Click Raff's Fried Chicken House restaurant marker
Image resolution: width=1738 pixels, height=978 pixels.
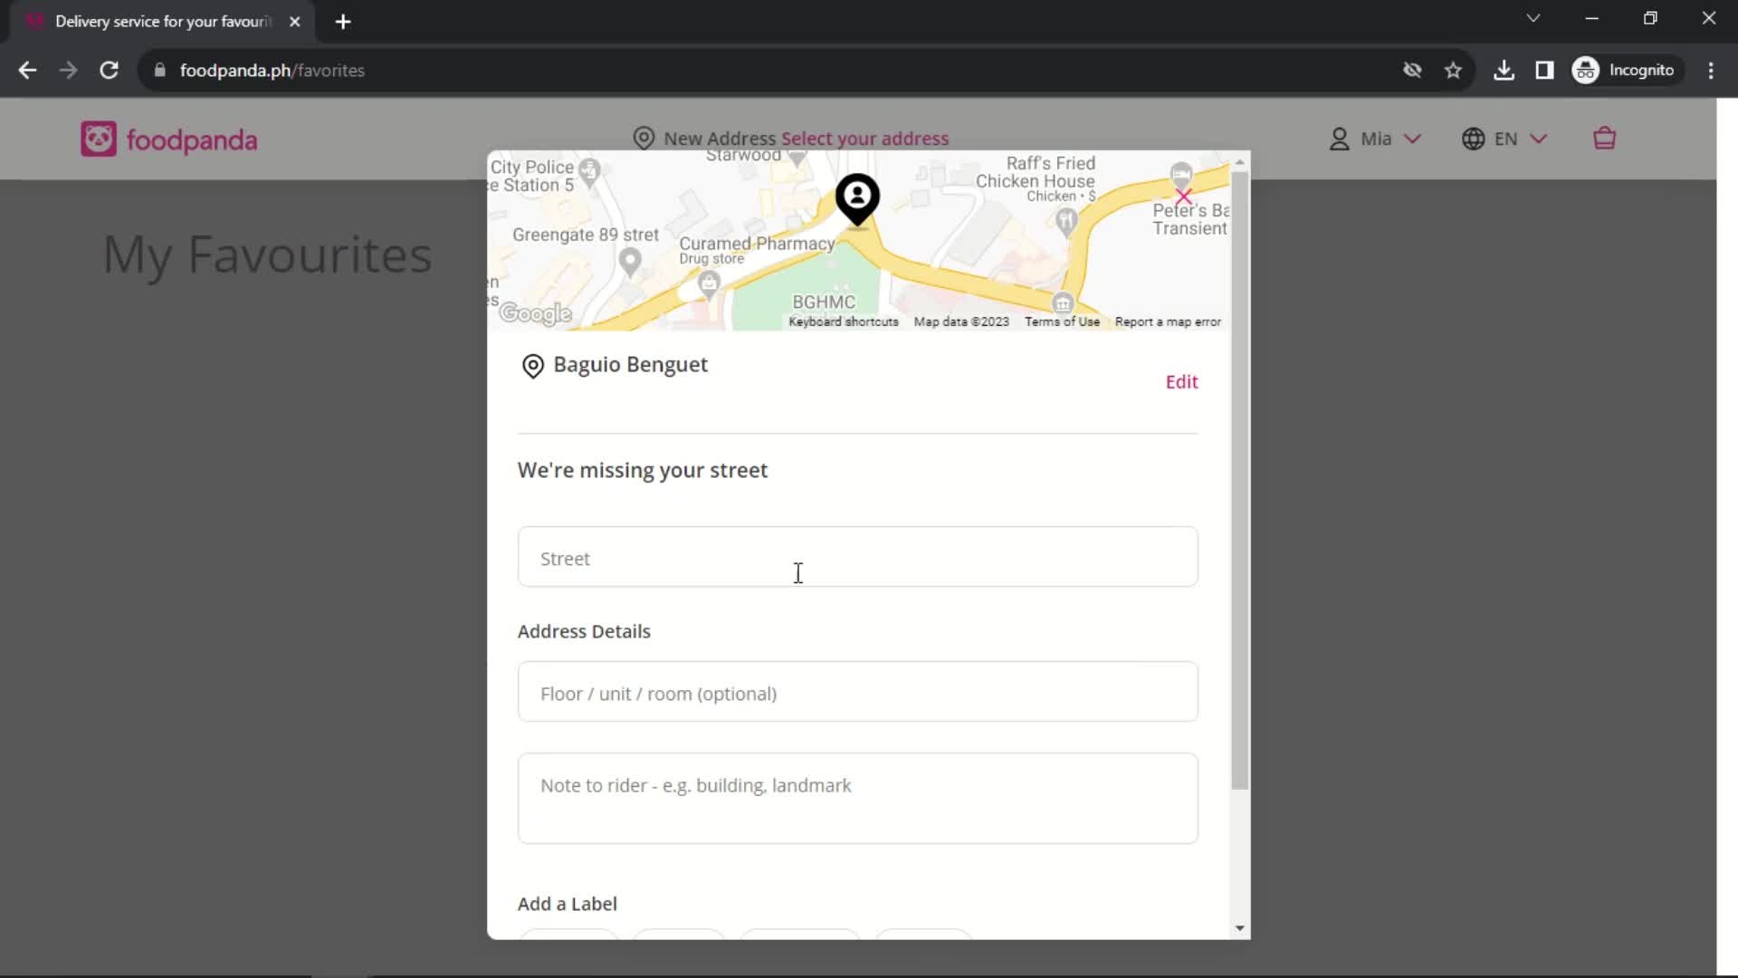[1066, 220]
